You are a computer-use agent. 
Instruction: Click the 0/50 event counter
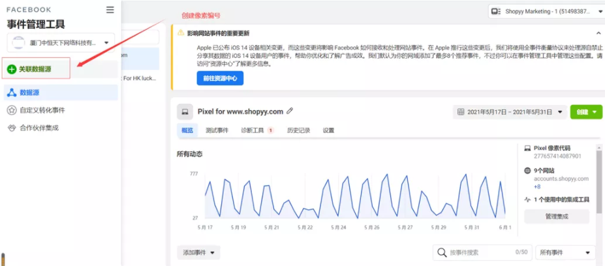pyautogui.click(x=521, y=252)
